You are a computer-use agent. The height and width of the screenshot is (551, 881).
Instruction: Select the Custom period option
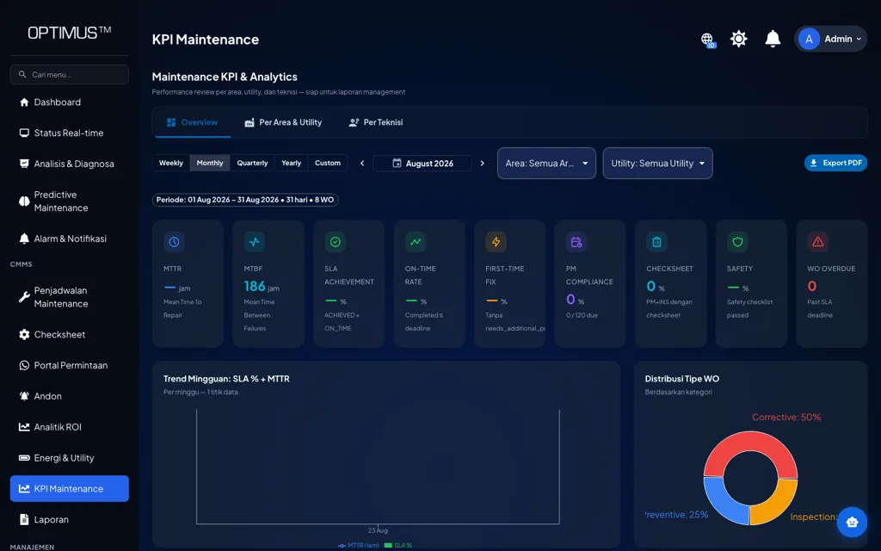click(328, 163)
